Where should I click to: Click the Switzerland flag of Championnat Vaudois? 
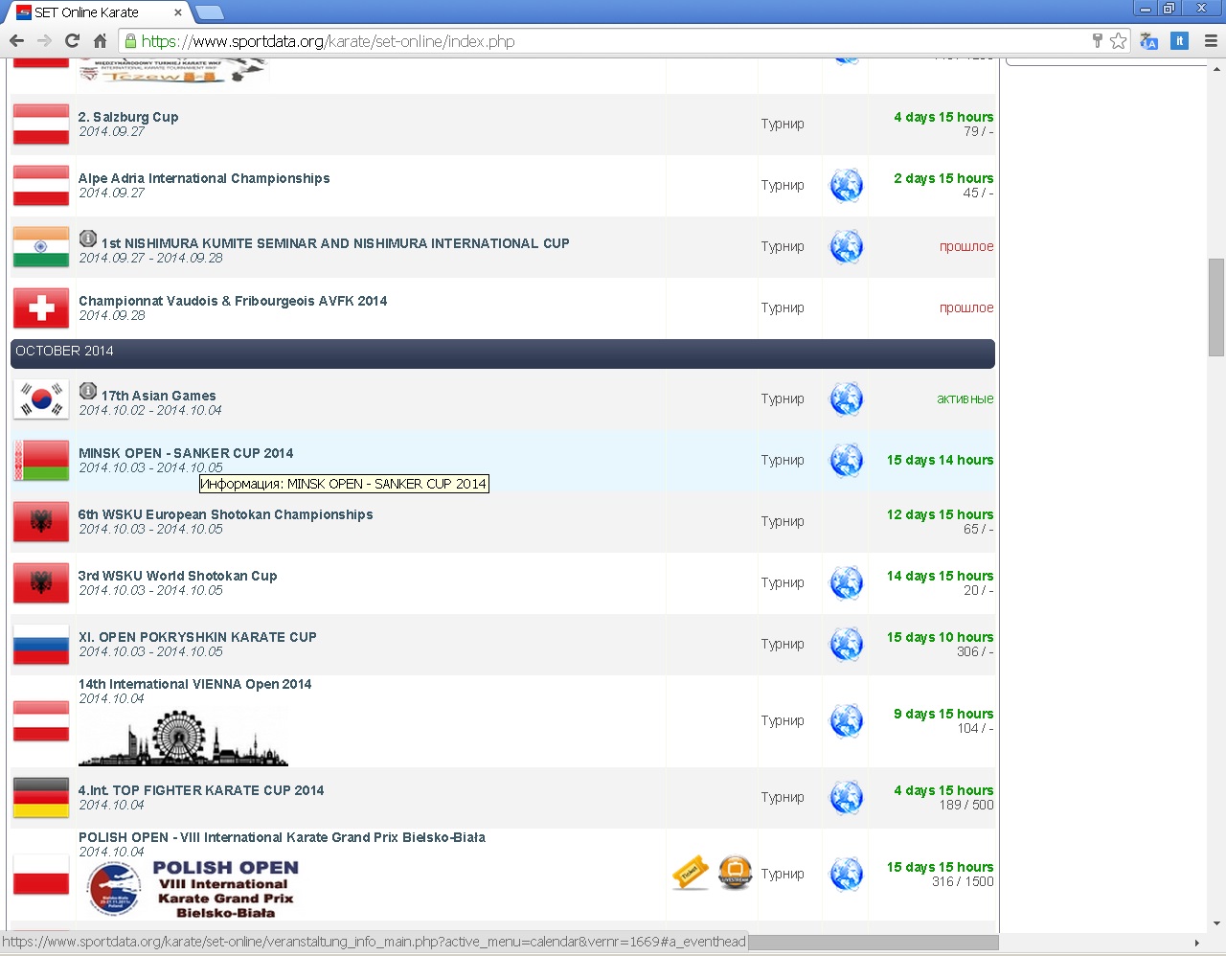tap(41, 308)
